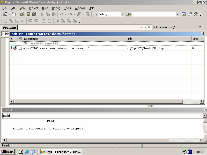207x155 pixels.
Task: Open the Tools menu
Action: click(68, 8)
